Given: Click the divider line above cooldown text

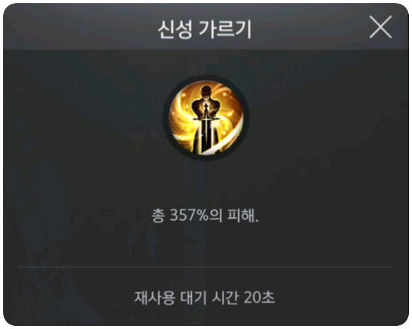Looking at the screenshot, I should point(205,267).
